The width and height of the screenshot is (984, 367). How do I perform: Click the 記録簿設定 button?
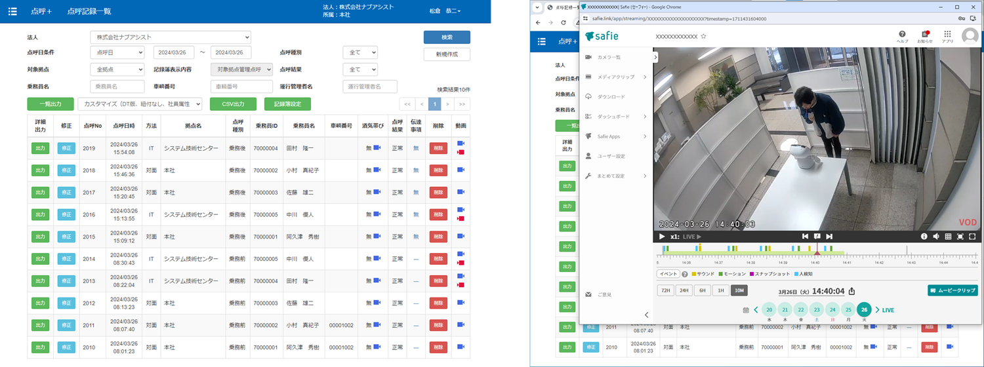point(287,104)
